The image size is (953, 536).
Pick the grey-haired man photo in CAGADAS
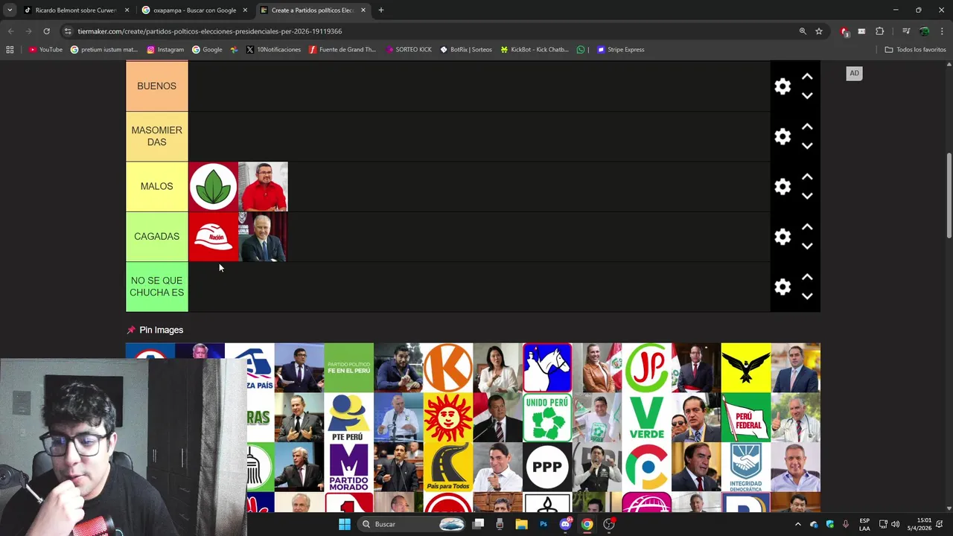coord(263,237)
